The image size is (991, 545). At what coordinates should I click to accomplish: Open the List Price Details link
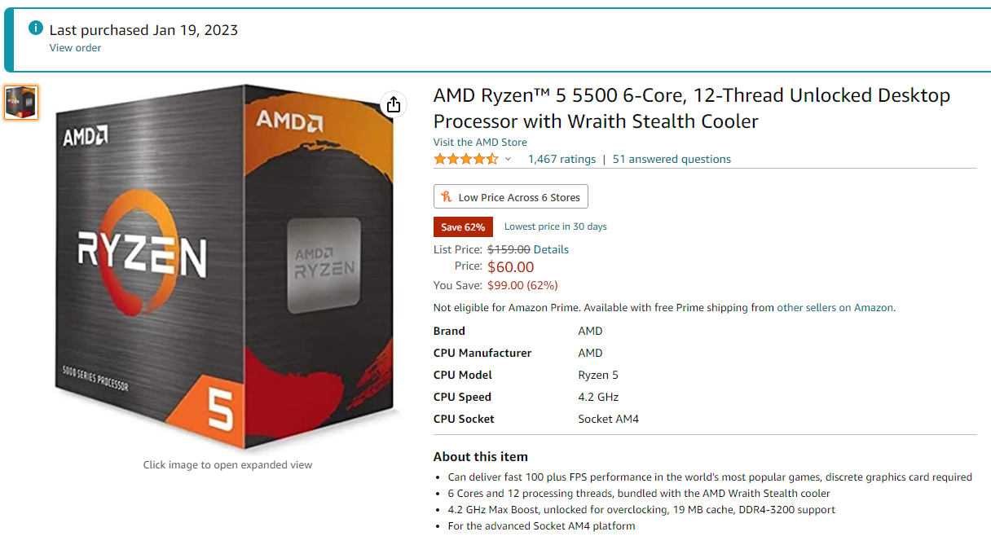551,249
